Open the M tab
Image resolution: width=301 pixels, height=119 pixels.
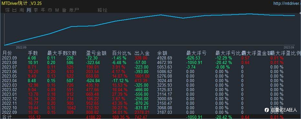coord(57,10)
